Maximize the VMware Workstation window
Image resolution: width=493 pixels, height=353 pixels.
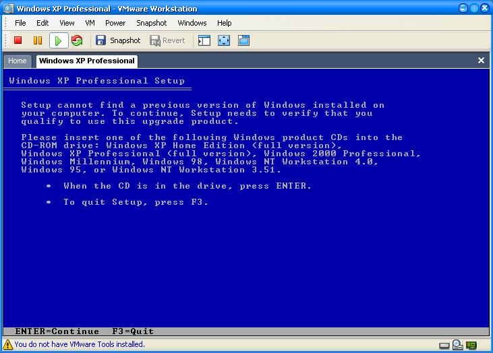[474, 8]
